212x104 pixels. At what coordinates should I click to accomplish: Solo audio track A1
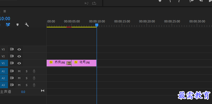[26, 71]
